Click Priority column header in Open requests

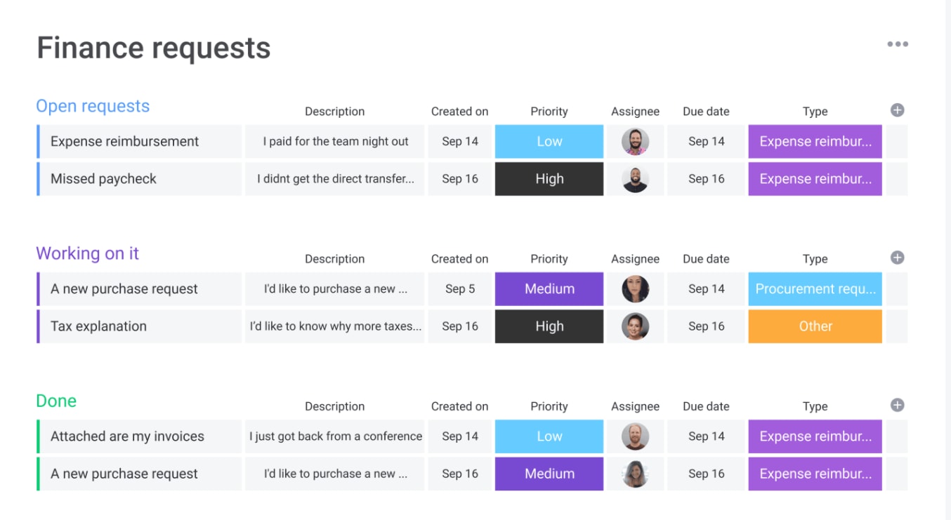[549, 112]
